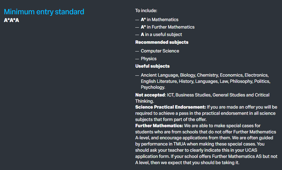This screenshot has width=282, height=170.
Task: Click the Not accepted label
Action: point(150,95)
